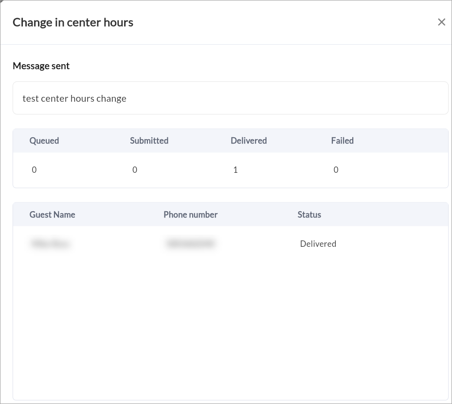Select the Queued count value 0
Viewport: 452px width, 404px height.
point(34,170)
